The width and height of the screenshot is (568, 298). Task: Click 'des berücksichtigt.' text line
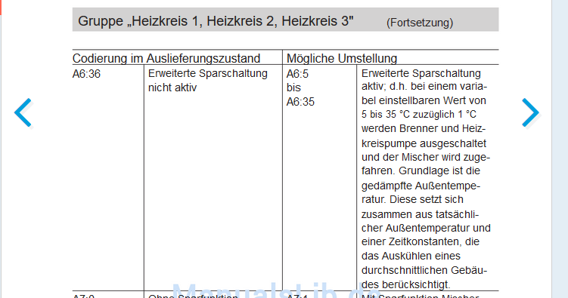point(405,284)
